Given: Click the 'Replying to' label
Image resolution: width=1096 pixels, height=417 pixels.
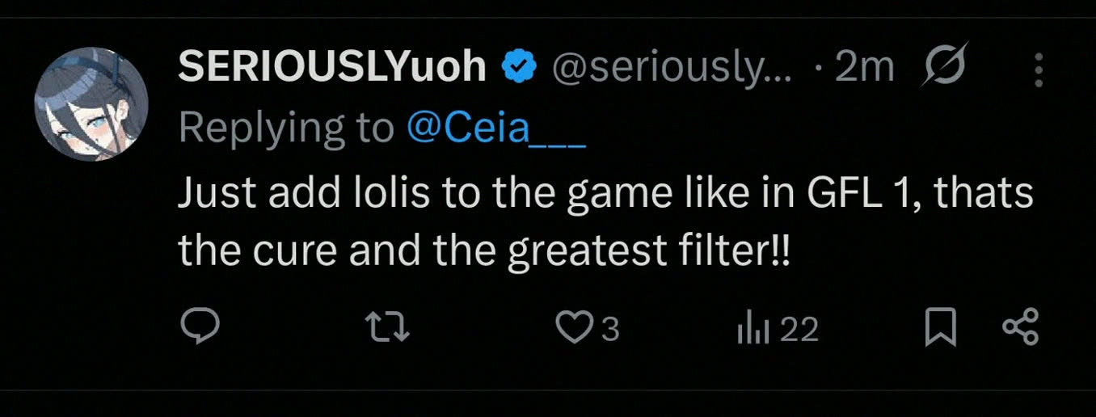Looking at the screenshot, I should 286,128.
